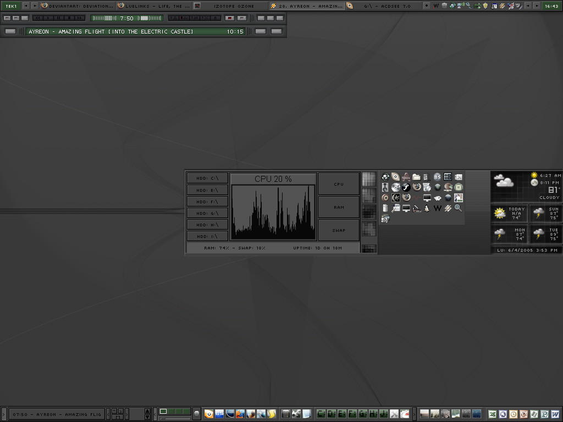Viewport: 563px width, 422px height.
Task: Launch the calculator icon in bottom dock
Action: coord(285,414)
